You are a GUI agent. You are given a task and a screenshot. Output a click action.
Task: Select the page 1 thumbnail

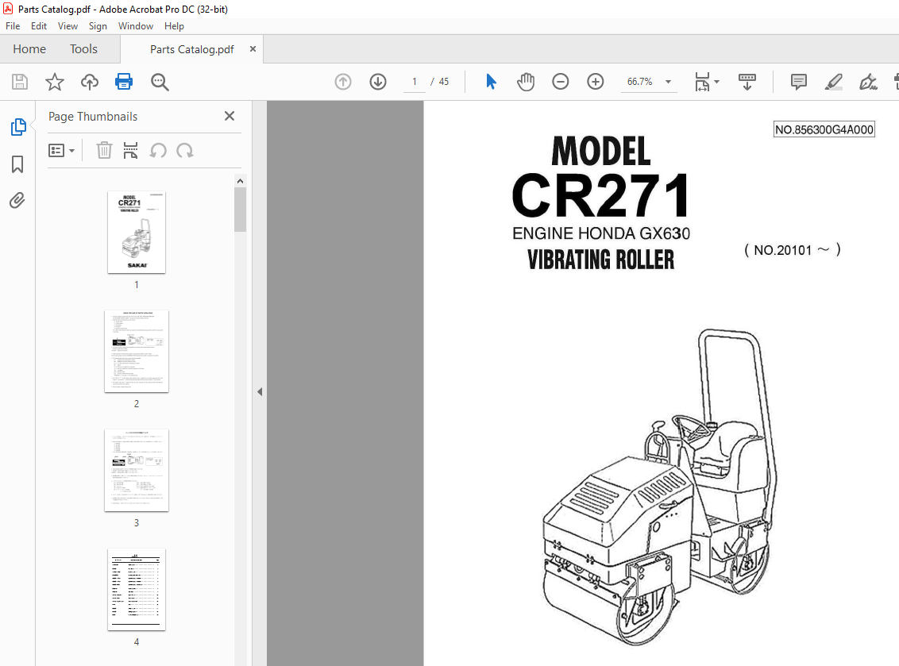137,232
